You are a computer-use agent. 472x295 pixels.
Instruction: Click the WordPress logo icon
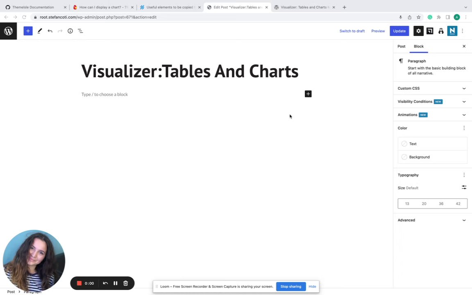[8, 31]
